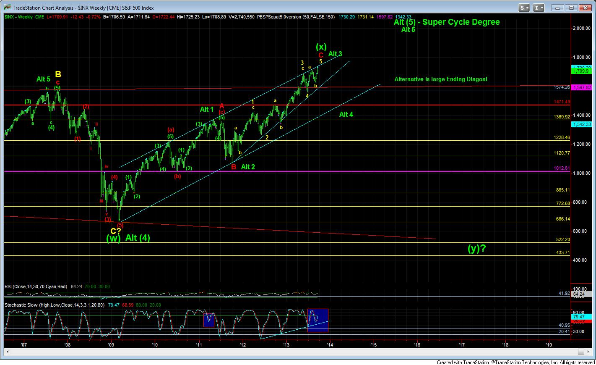Click the '772.68' price level label

pyautogui.click(x=563, y=203)
